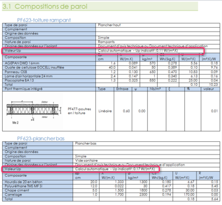Click the 0.60 entraxe value
The image size is (222, 205).
pos(127,111)
